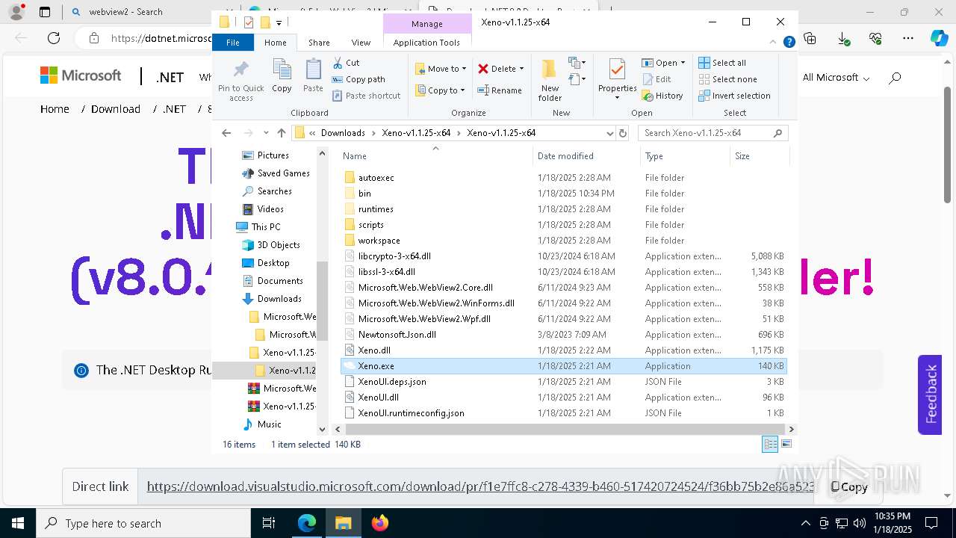The width and height of the screenshot is (956, 538).
Task: Click the Rename command
Action: [x=500, y=90]
